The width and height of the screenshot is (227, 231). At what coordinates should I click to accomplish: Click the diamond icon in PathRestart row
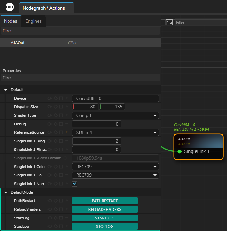[55, 201]
